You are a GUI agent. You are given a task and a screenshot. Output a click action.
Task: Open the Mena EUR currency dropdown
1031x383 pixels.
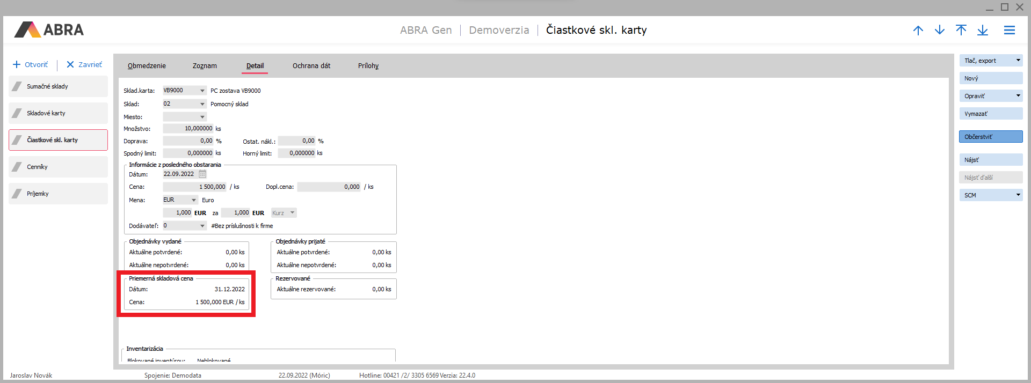point(194,200)
